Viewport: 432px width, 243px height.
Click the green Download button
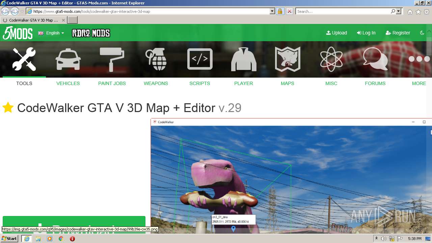(74, 224)
